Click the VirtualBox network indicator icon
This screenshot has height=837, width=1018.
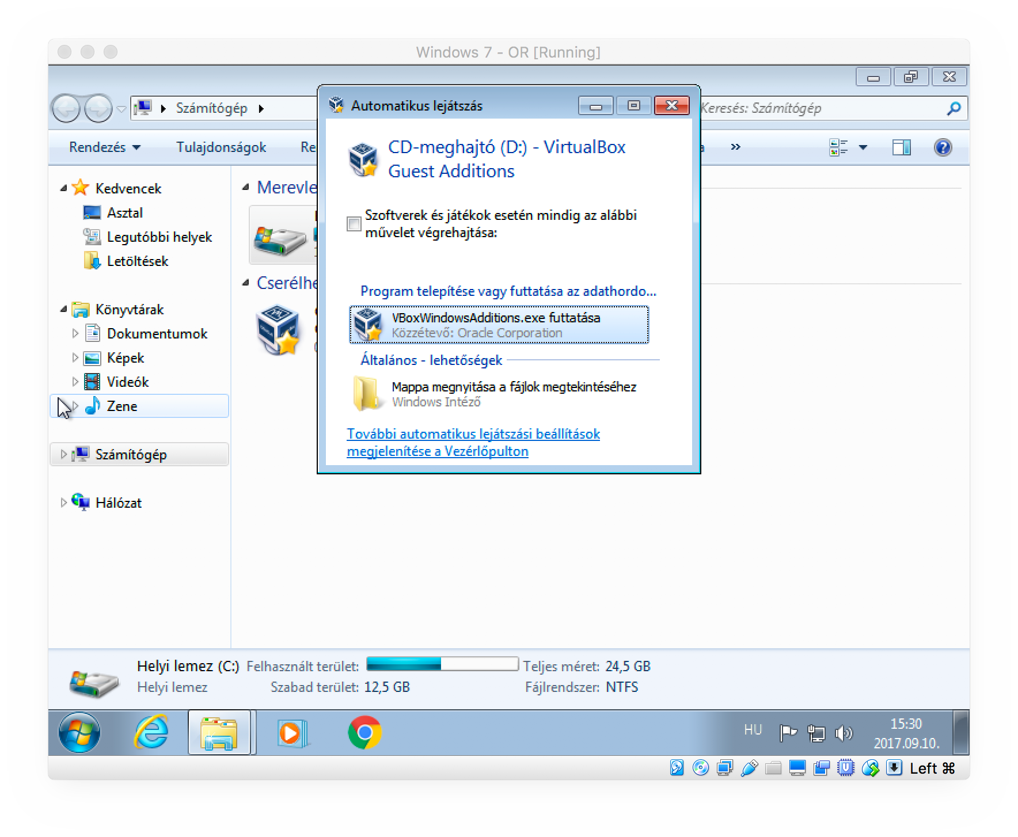click(x=725, y=767)
